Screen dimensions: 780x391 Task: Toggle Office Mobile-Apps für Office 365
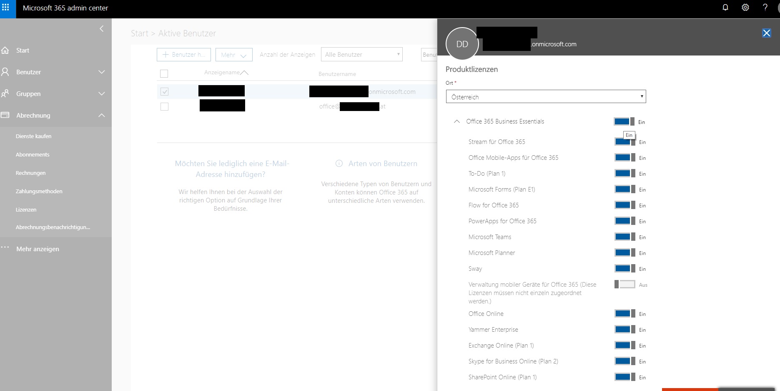[x=625, y=157]
